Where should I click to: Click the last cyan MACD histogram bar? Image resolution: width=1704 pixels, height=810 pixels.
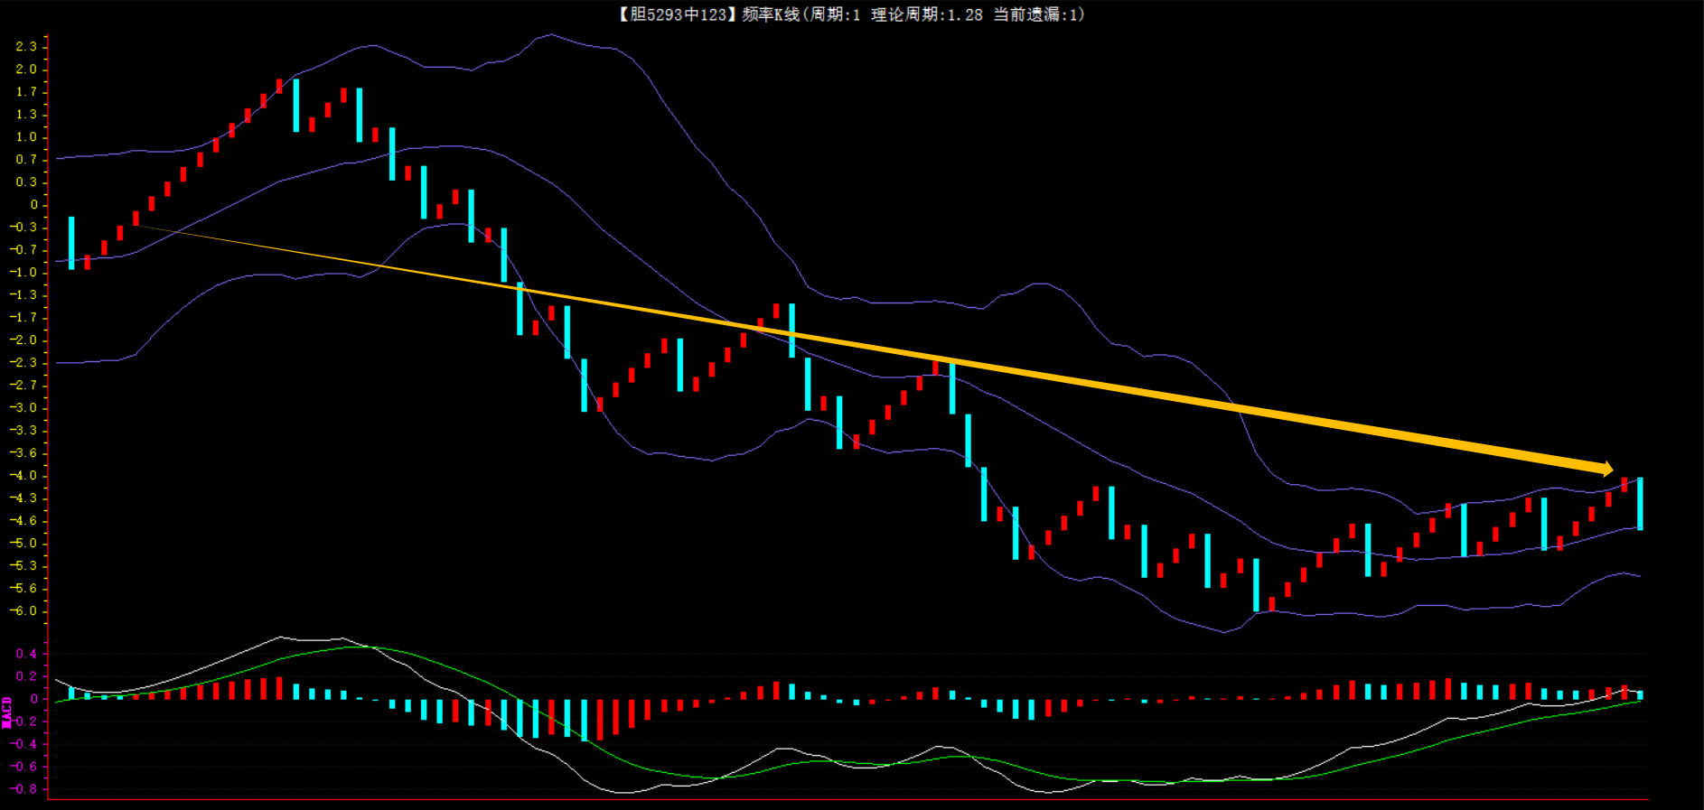coord(1640,695)
